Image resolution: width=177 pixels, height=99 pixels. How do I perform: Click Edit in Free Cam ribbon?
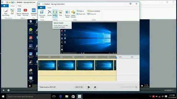[x=12, y=11]
